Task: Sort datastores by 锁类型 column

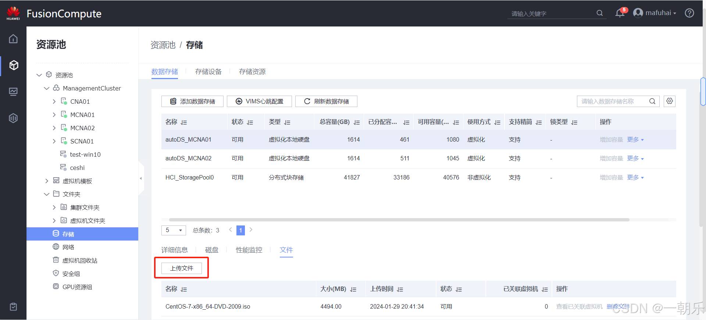Action: [574, 122]
